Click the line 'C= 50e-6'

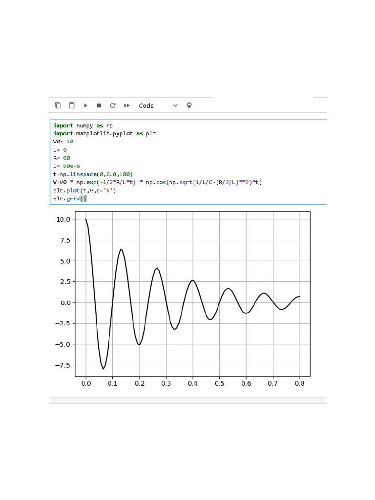pos(66,166)
